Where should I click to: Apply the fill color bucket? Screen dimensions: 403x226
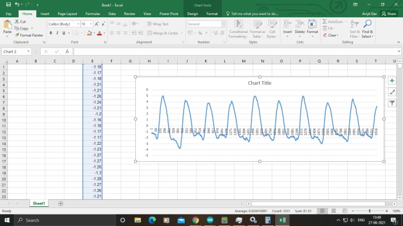[89, 33]
